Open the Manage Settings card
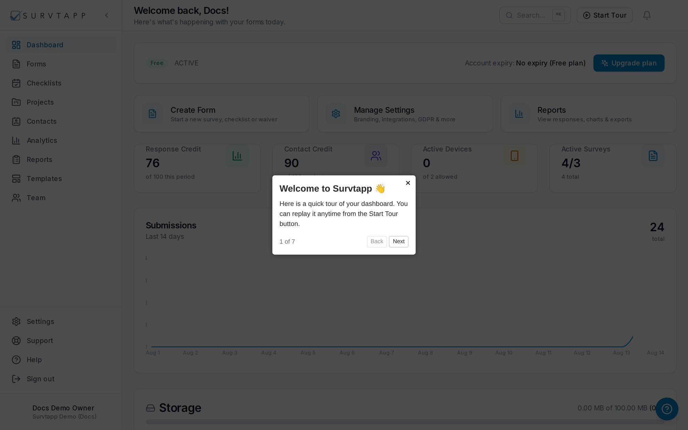688x430 pixels. pos(405,114)
